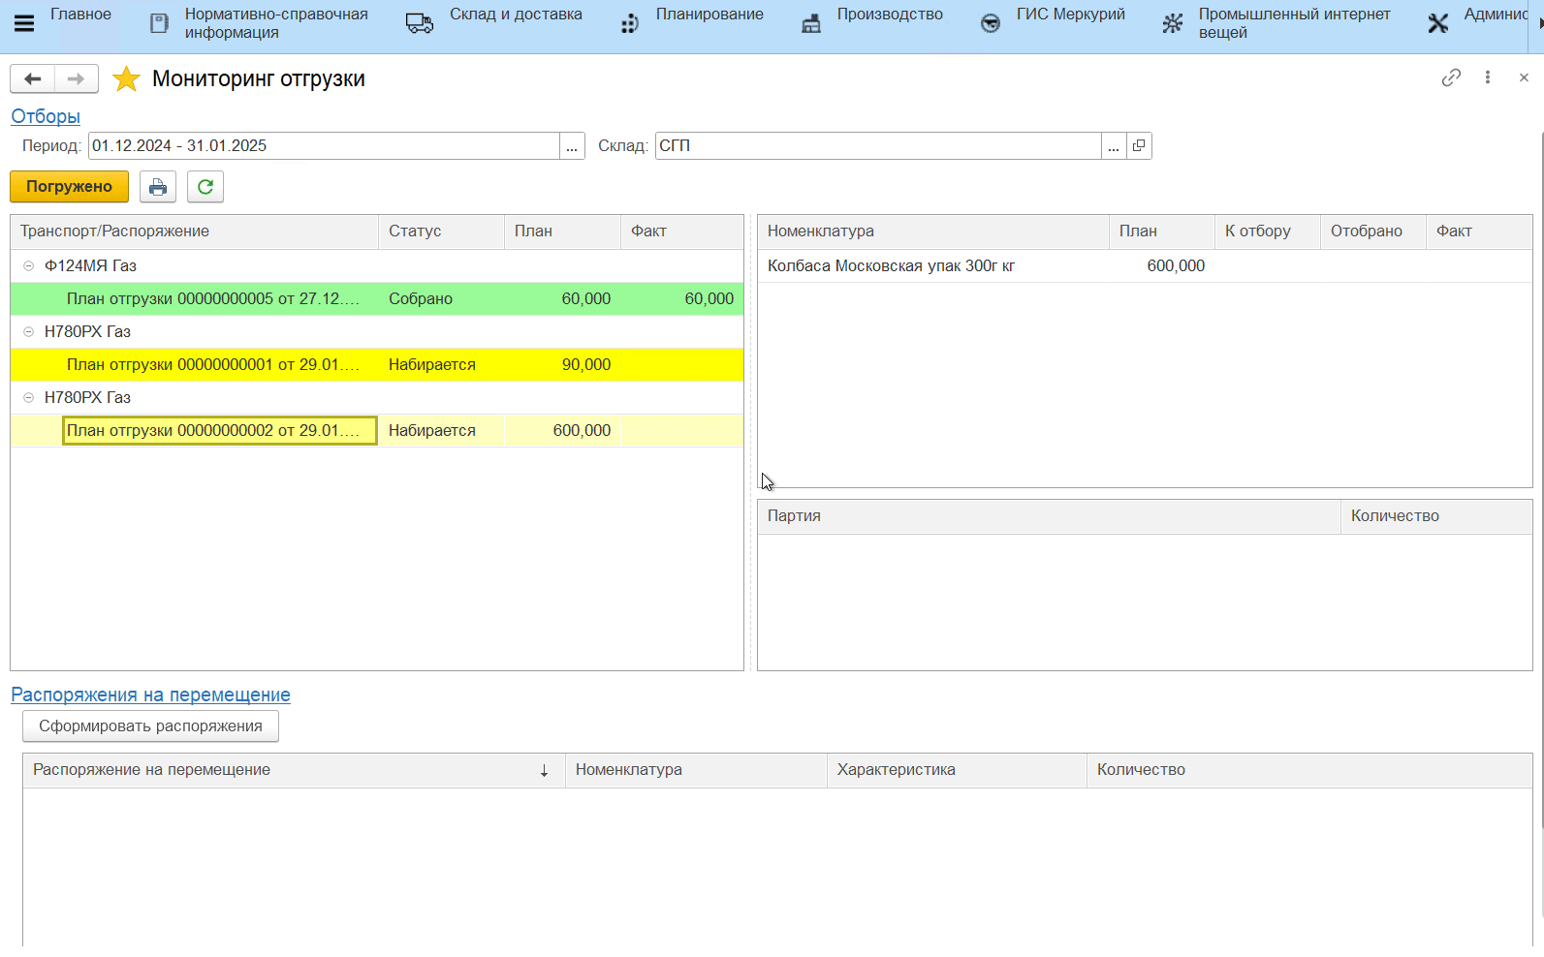The height and width of the screenshot is (957, 1544).
Task: Open the hamburger main menu icon
Action: pyautogui.click(x=24, y=23)
